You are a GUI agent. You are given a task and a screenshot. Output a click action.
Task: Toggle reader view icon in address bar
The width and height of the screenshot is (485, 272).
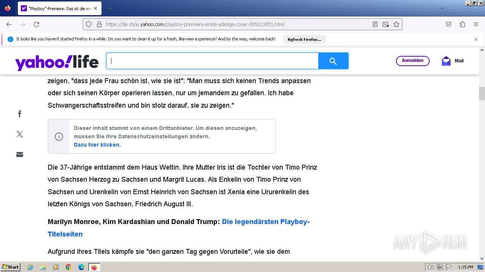[x=375, y=24]
